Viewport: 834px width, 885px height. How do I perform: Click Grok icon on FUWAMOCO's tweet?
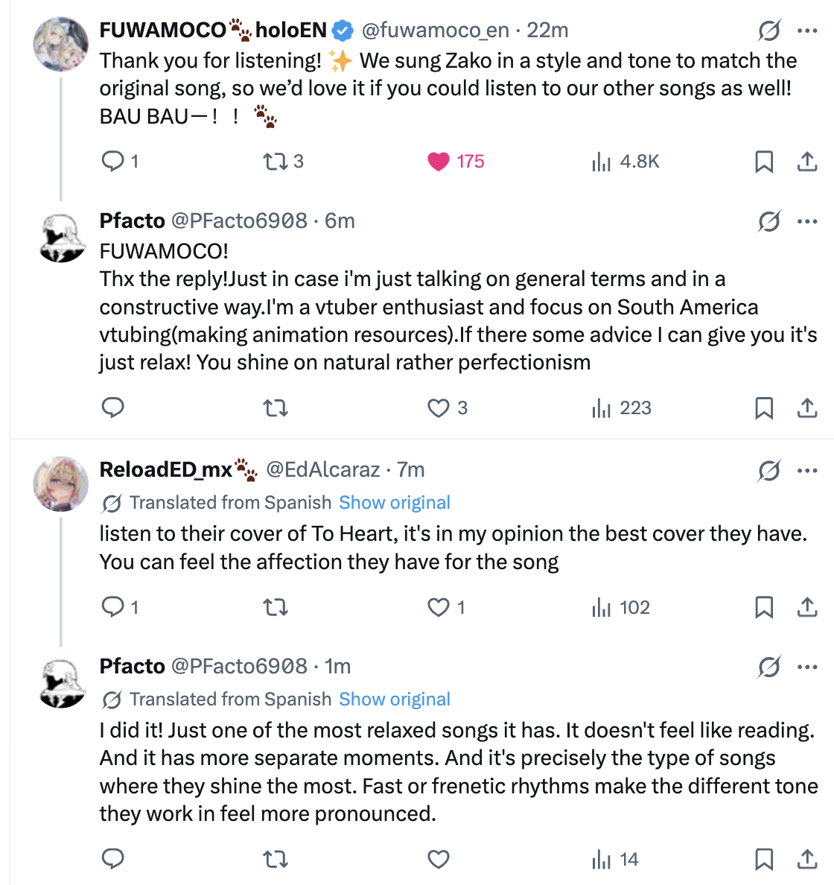click(x=768, y=31)
